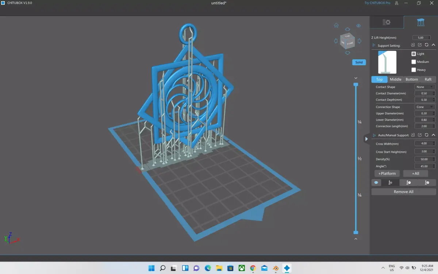Open the Contact Shape dropdown
Viewport: 438px width, 274px height.
tap(425, 87)
